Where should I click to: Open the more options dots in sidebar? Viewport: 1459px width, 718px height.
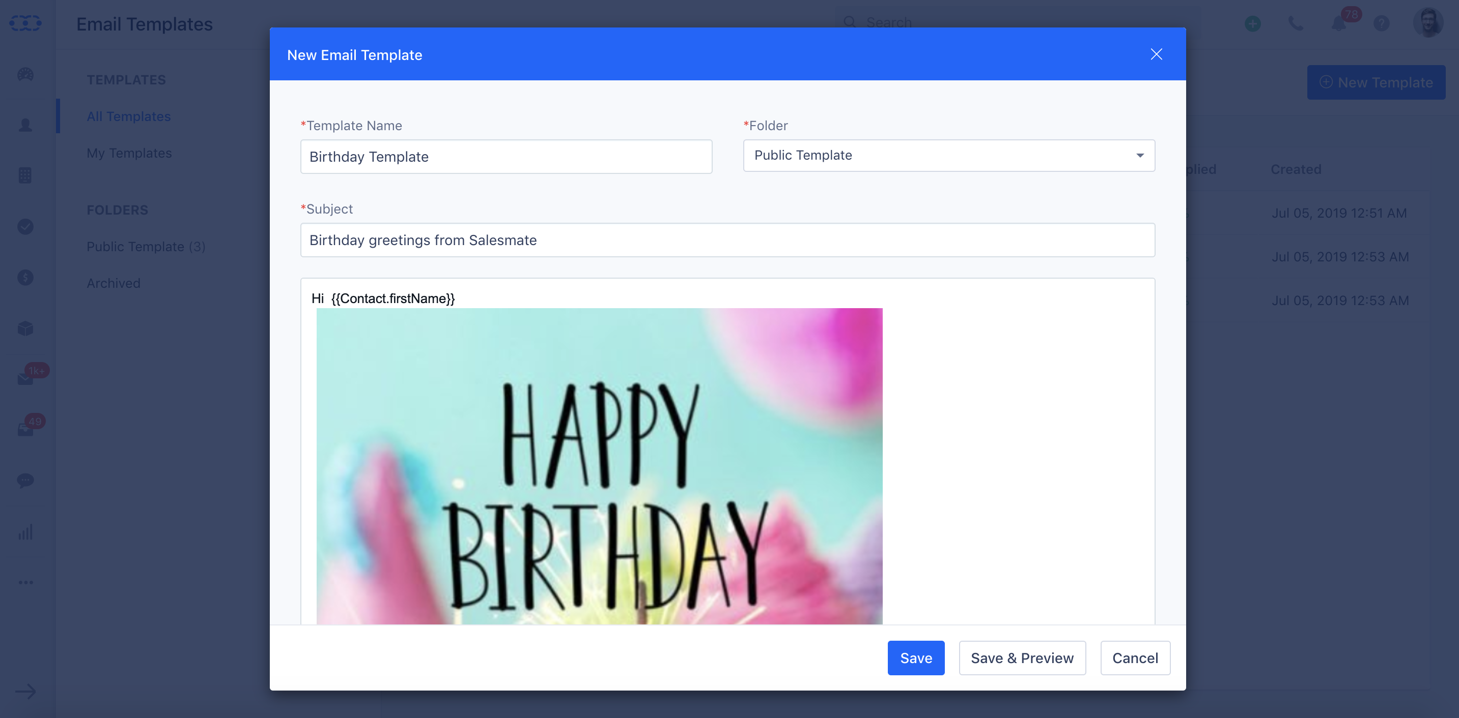click(x=25, y=582)
